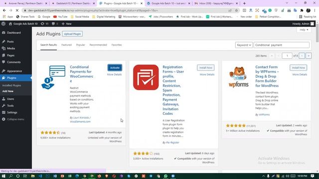Open the Conditional Payments for WooCommerce title
The height and width of the screenshot is (179, 319).
tap(81, 74)
